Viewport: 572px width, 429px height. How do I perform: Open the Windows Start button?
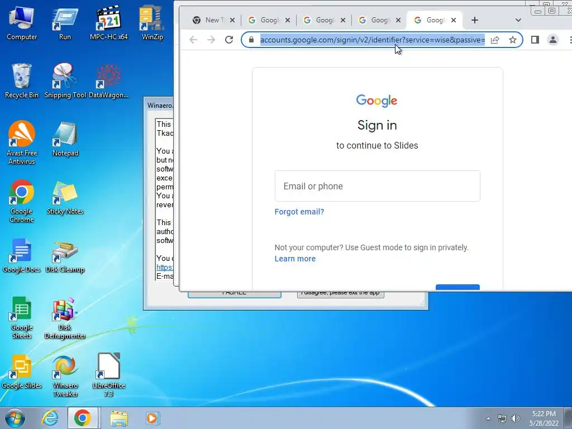pos(15,418)
